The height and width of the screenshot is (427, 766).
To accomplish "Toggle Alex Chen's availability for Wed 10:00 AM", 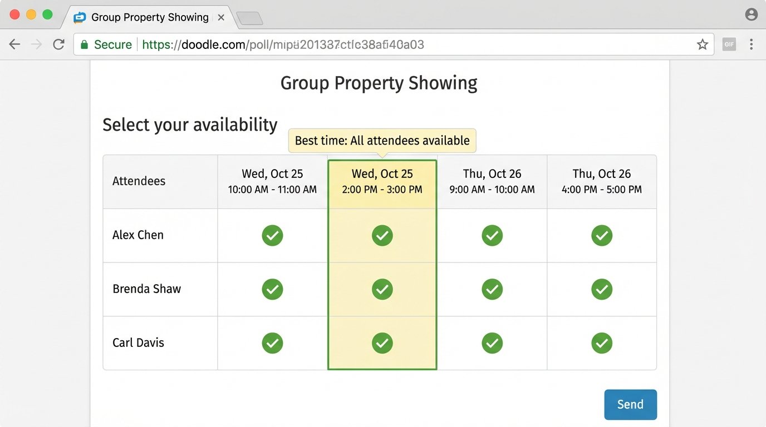I will tap(272, 235).
